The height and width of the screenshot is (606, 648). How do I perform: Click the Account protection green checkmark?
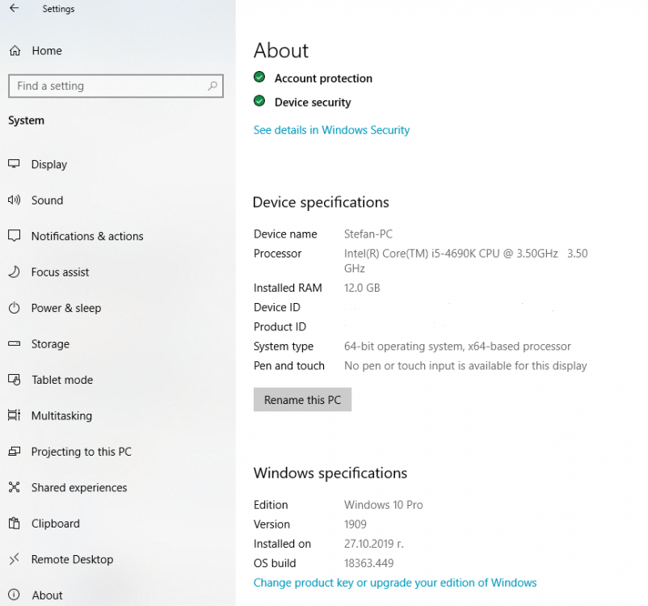point(259,77)
